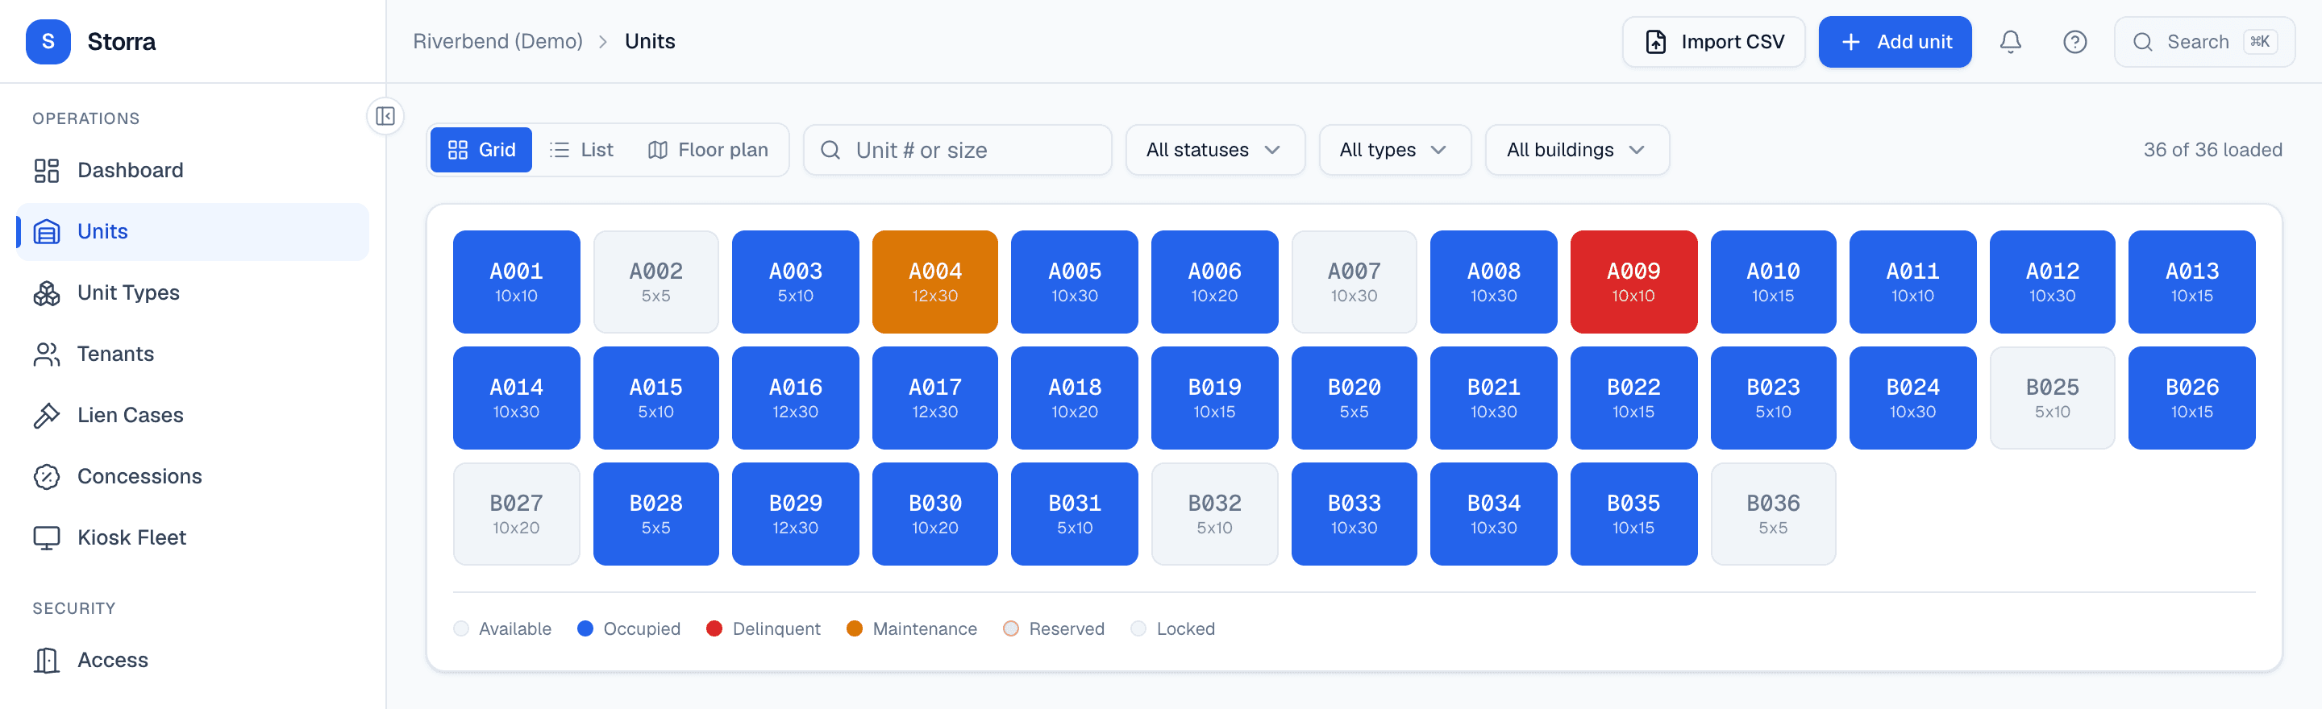2322x709 pixels.
Task: Switch to Grid view
Action: [481, 150]
